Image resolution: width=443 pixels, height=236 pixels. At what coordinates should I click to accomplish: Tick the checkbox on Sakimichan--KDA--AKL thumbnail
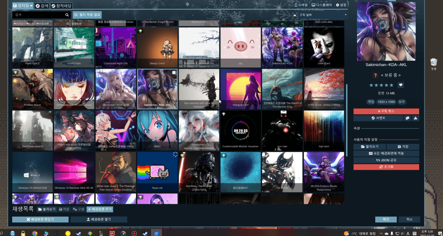(x=174, y=73)
